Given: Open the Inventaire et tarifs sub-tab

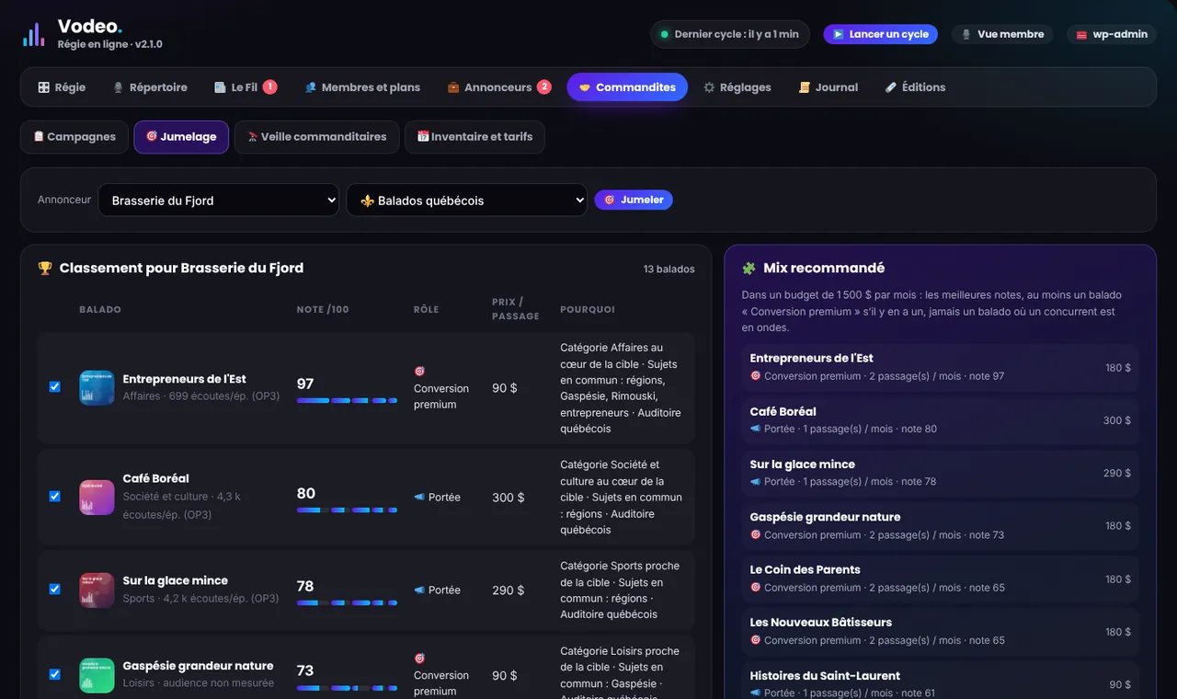Looking at the screenshot, I should 474,137.
